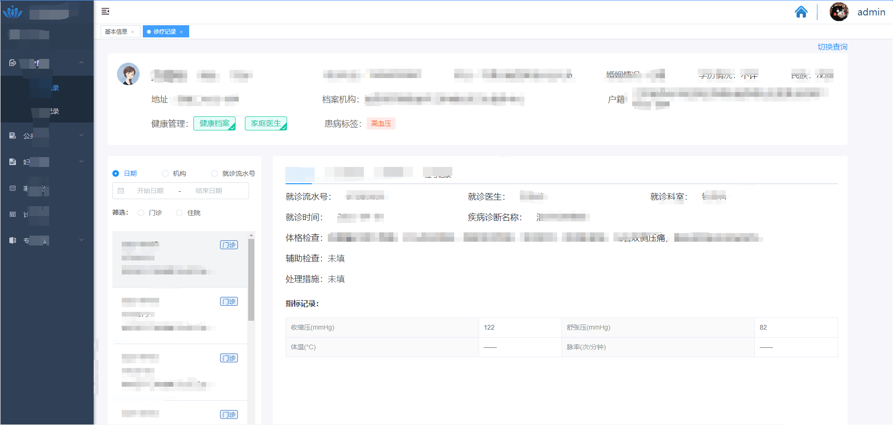Click the 结束日期 input field
The image size is (893, 425).
[x=209, y=191]
